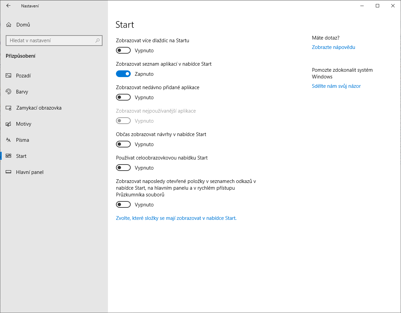Viewport: 401px width, 313px height.
Task: Disable Zobrazovat seznam aplikací toggle
Action: 123,74
